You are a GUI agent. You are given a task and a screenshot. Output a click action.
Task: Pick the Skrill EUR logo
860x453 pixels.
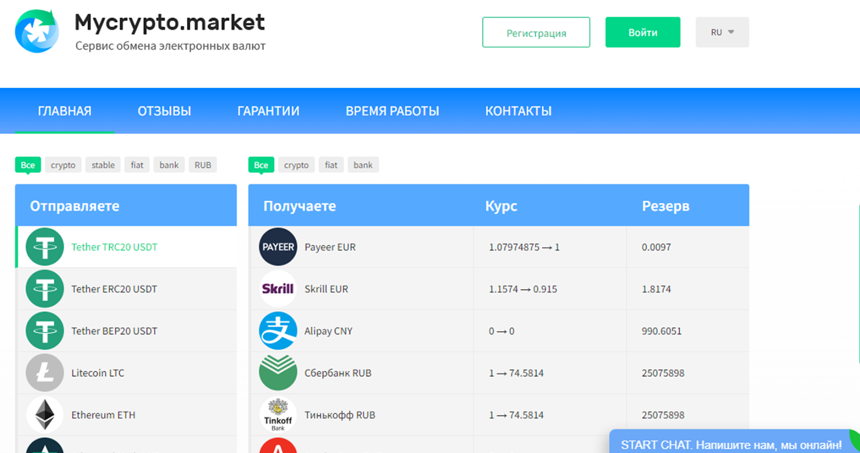point(278,289)
